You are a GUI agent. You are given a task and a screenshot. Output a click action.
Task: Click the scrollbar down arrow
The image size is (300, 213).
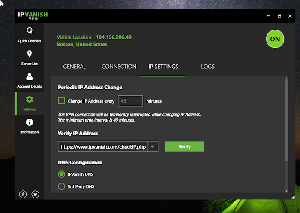point(286,191)
